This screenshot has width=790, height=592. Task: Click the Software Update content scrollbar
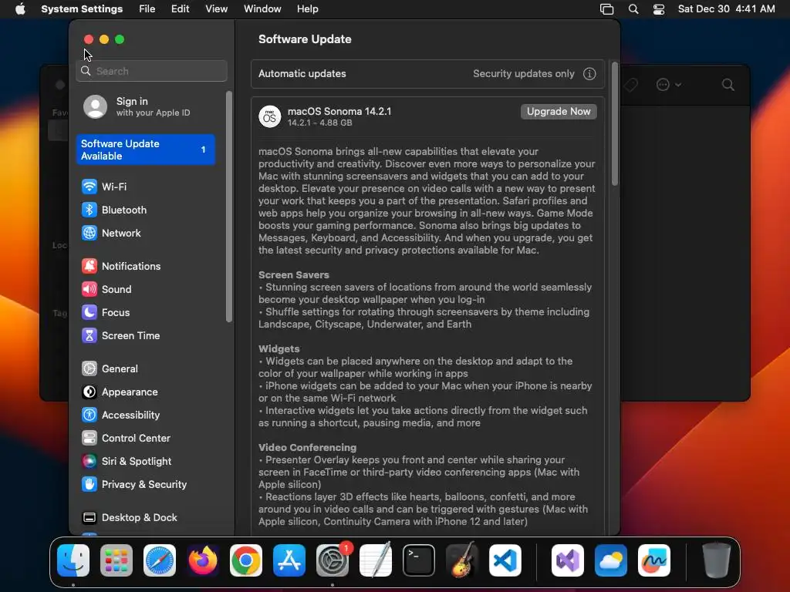pyautogui.click(x=615, y=123)
